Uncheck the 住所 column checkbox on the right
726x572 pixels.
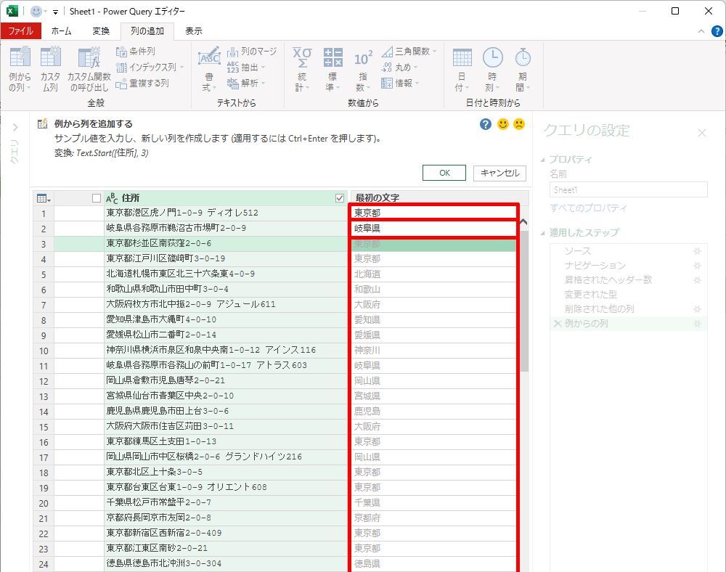(x=340, y=198)
